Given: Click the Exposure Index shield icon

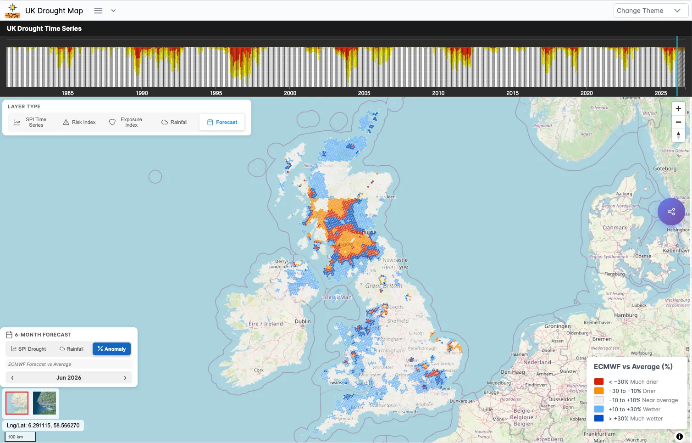Looking at the screenshot, I should [x=112, y=122].
